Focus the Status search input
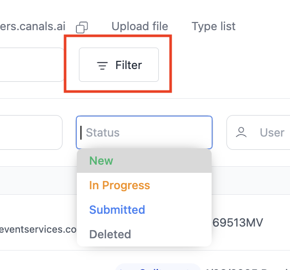 [x=144, y=132]
